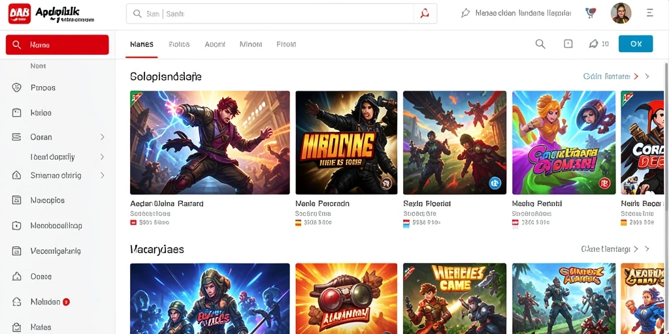Open the user profile avatar
This screenshot has width=669, height=334.
point(621,13)
